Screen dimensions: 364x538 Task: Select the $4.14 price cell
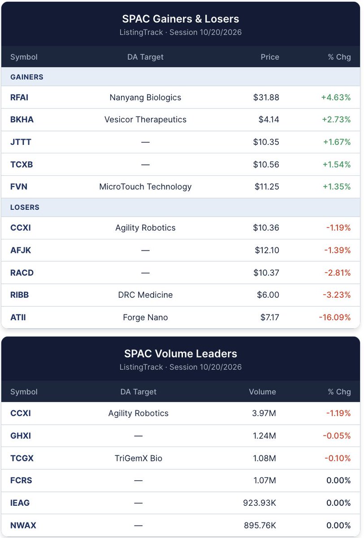pyautogui.click(x=269, y=120)
